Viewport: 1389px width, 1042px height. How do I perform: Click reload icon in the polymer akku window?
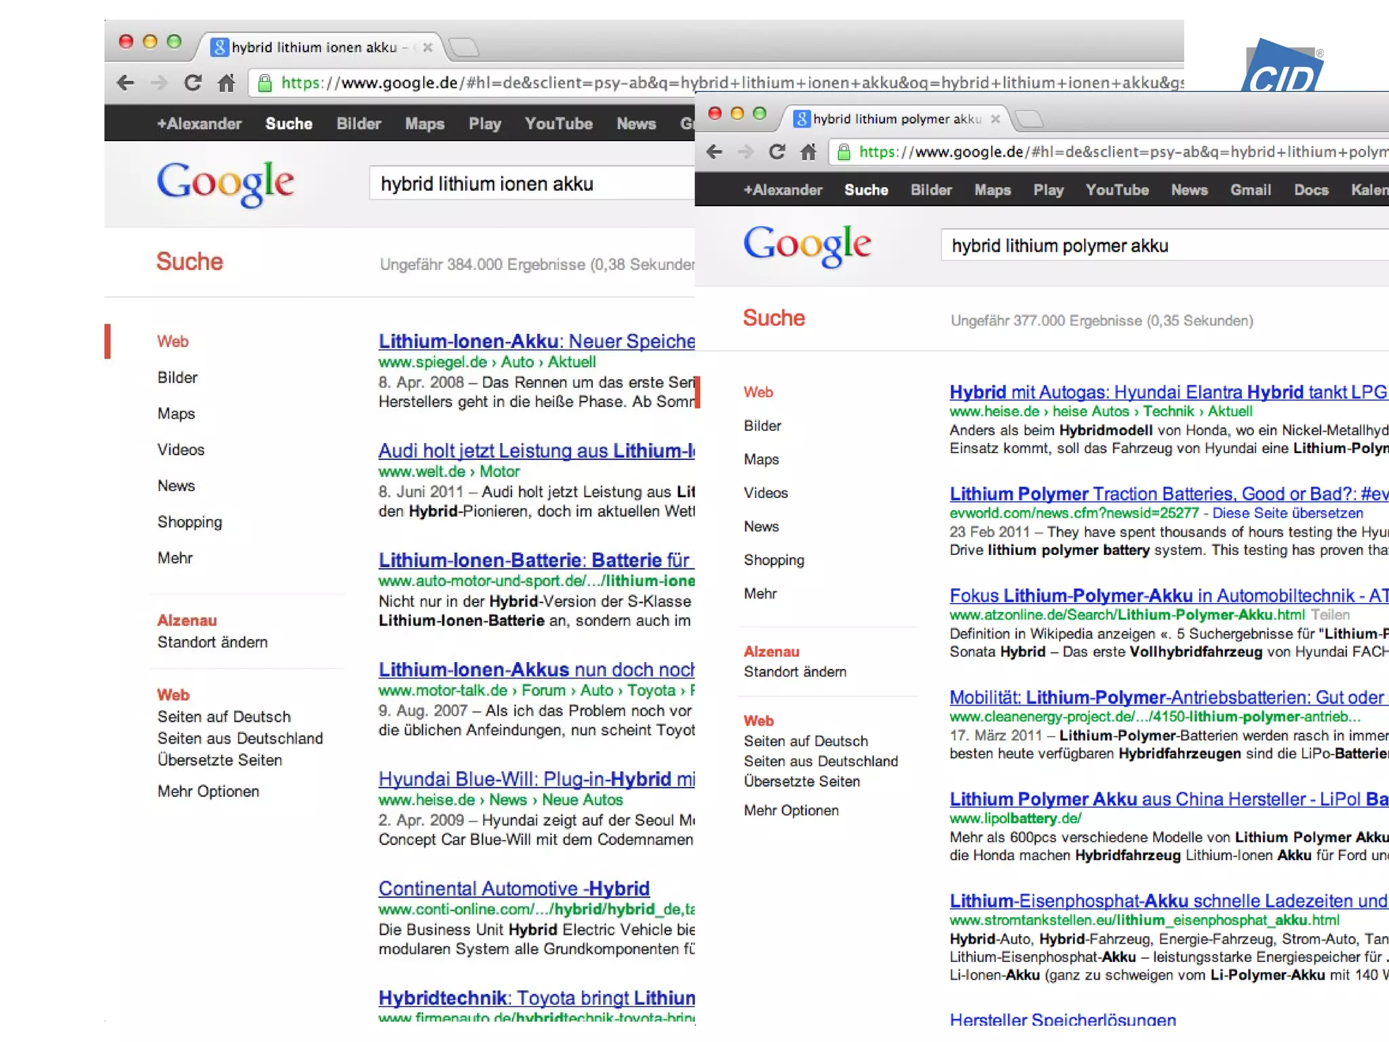(x=777, y=152)
